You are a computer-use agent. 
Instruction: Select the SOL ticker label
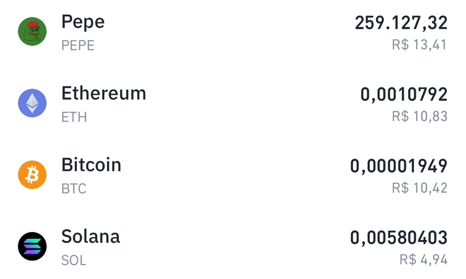[74, 261]
